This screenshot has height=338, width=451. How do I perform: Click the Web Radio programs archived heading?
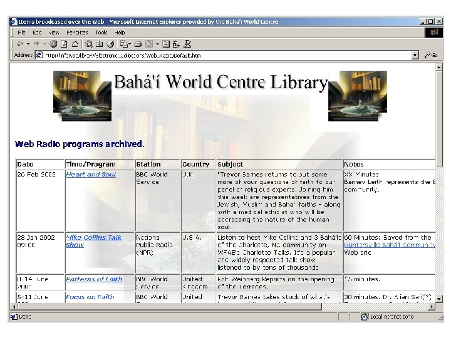coord(80,144)
